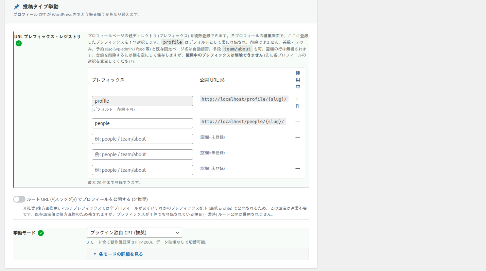486x271 pixels.
Task: Click the 使用中 column header
Action: click(298, 80)
